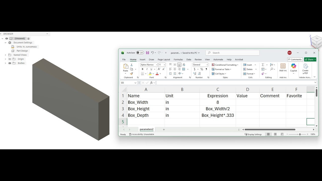Screen dimensions: 322x181
Task: Show the hidden Origin folder via eye icon
Action: (x=10, y=59)
